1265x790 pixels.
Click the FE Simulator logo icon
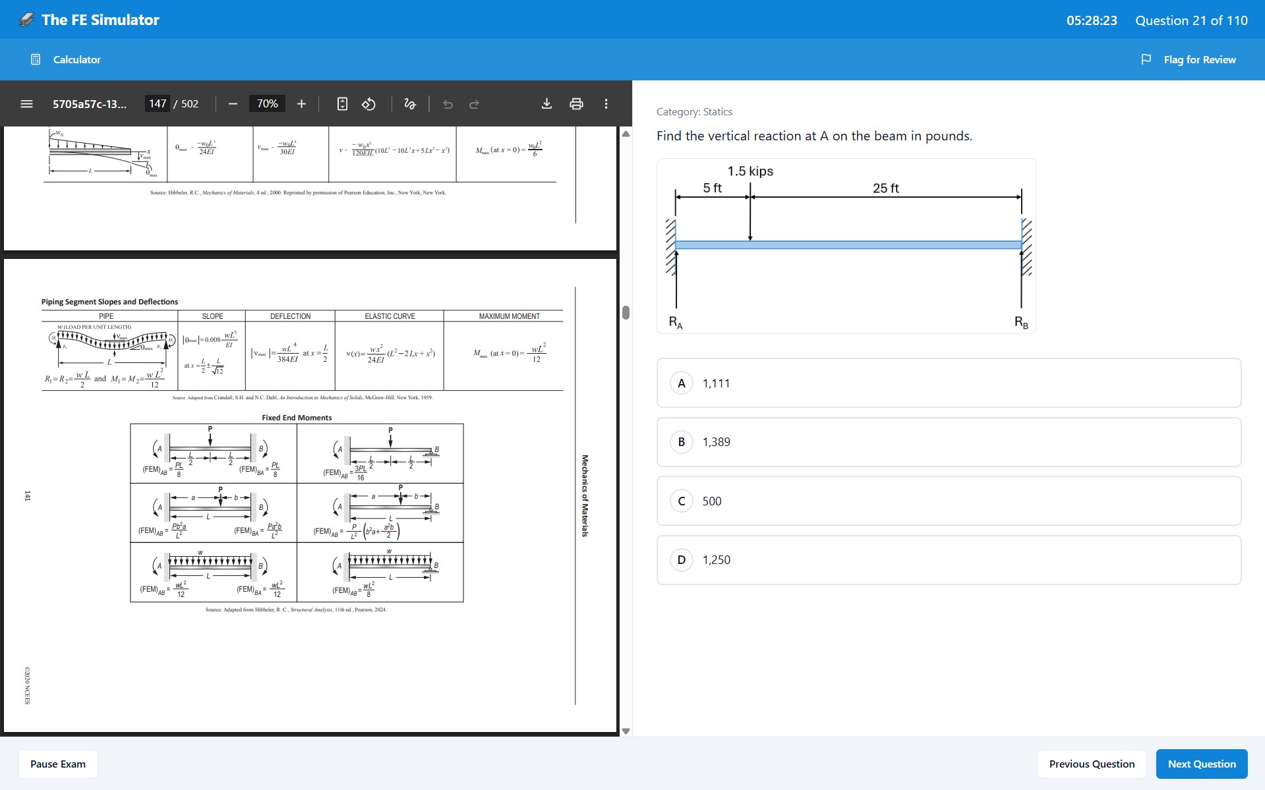point(26,20)
